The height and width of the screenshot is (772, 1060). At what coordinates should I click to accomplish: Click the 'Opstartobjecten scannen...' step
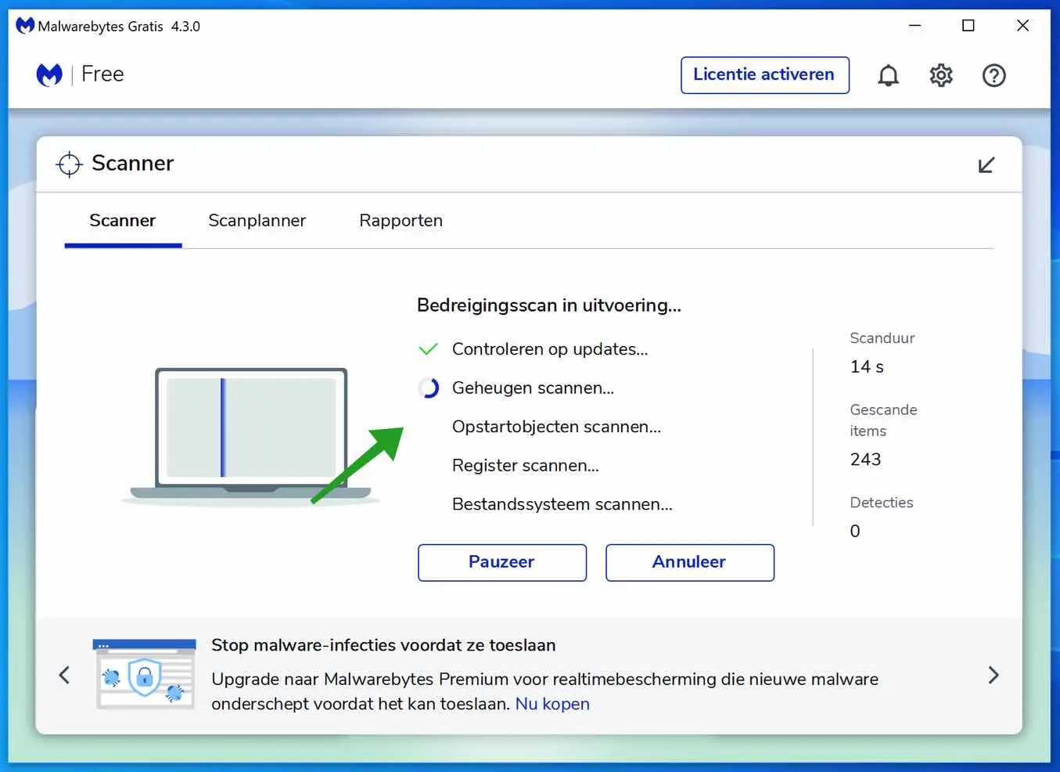556,427
